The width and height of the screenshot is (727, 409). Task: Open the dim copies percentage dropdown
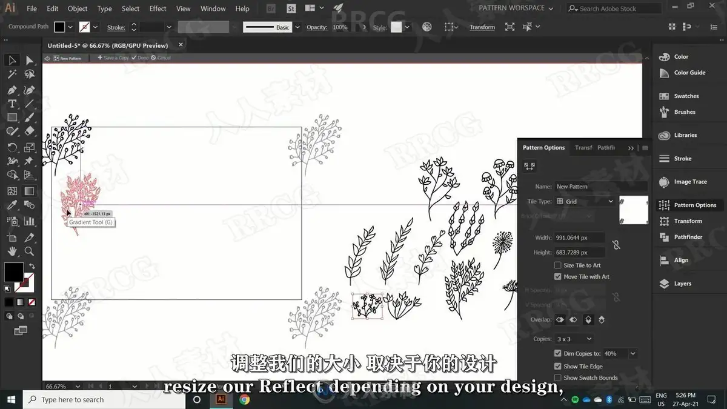click(x=633, y=353)
